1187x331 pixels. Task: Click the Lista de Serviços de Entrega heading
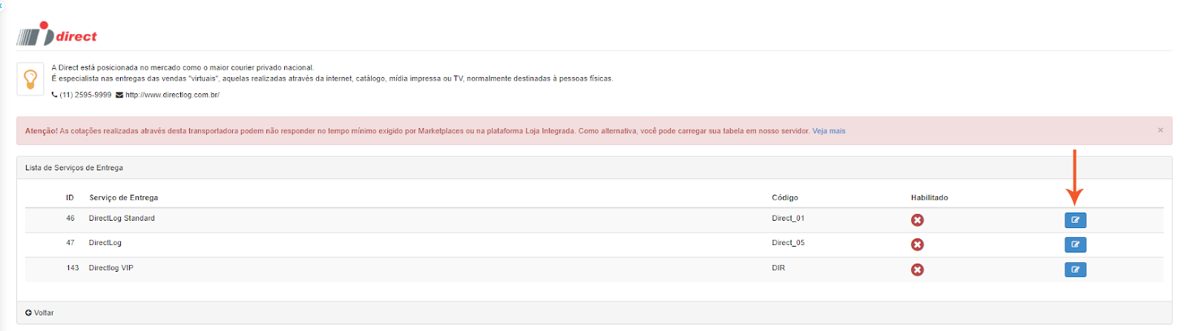[74, 168]
